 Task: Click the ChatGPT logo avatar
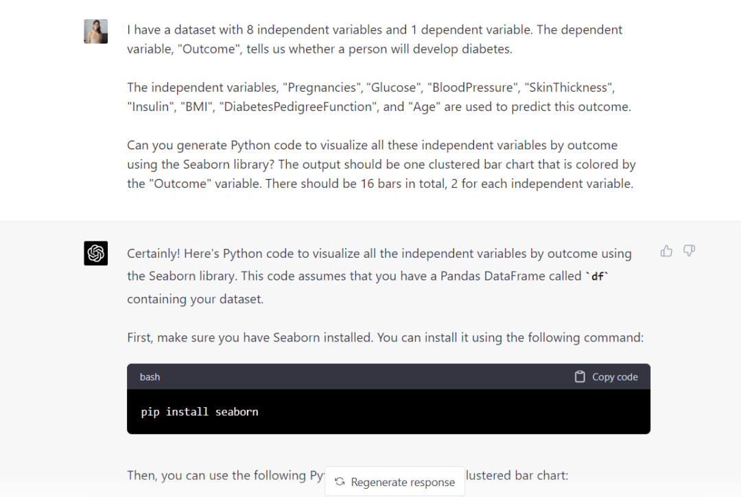(95, 253)
